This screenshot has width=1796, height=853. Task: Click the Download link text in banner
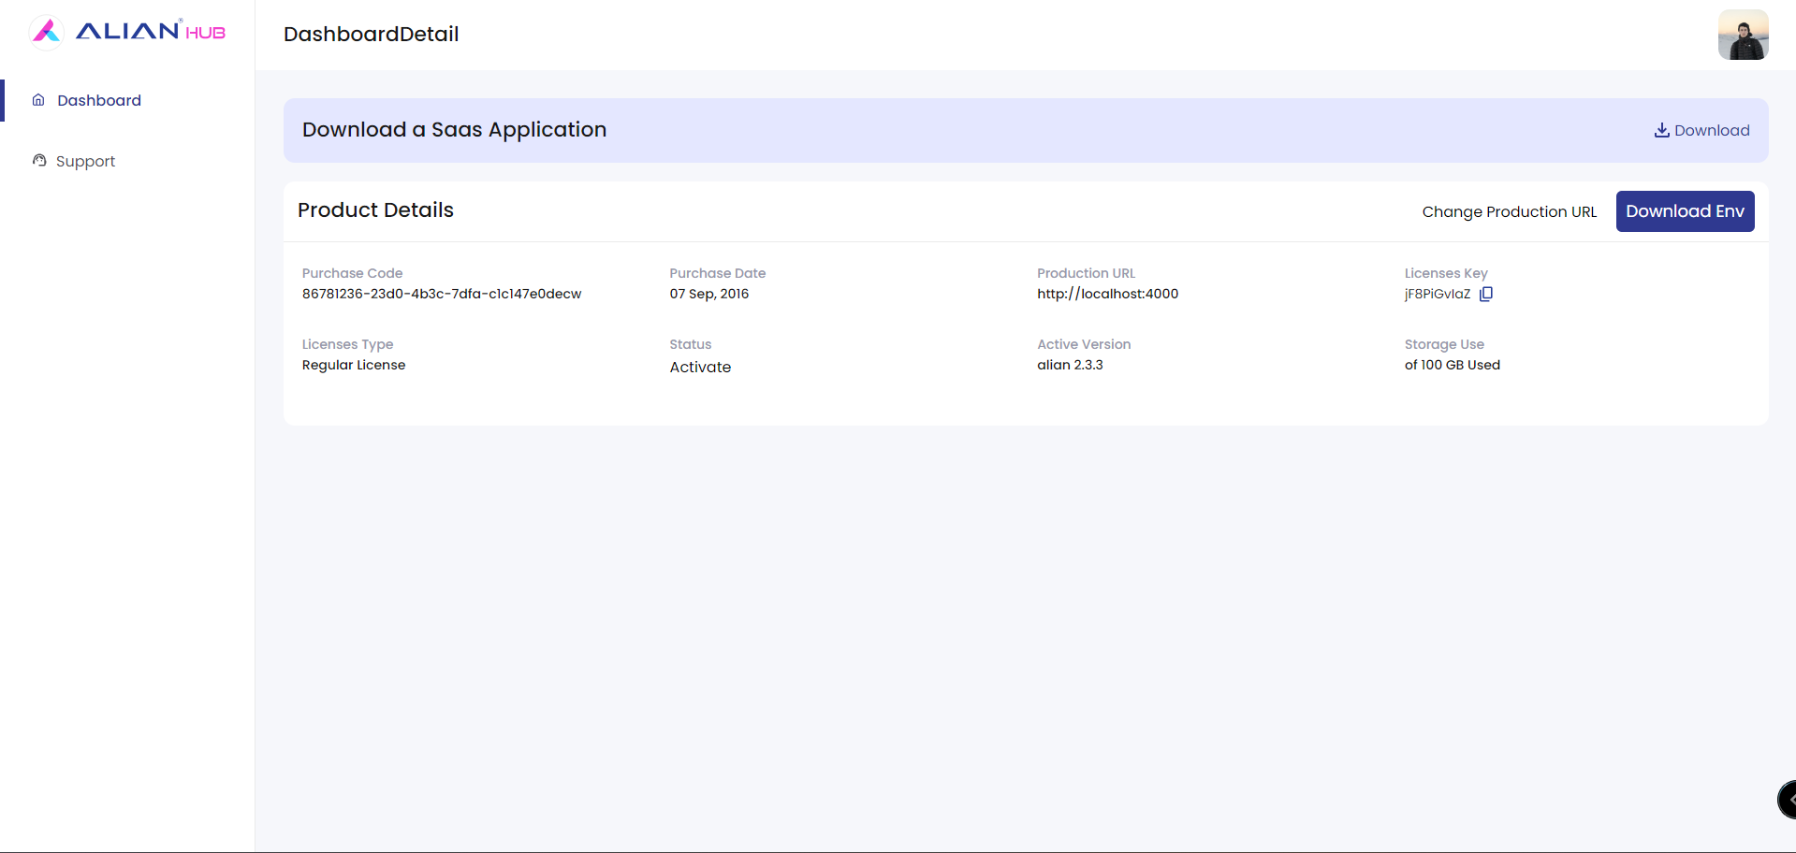pyautogui.click(x=1711, y=130)
